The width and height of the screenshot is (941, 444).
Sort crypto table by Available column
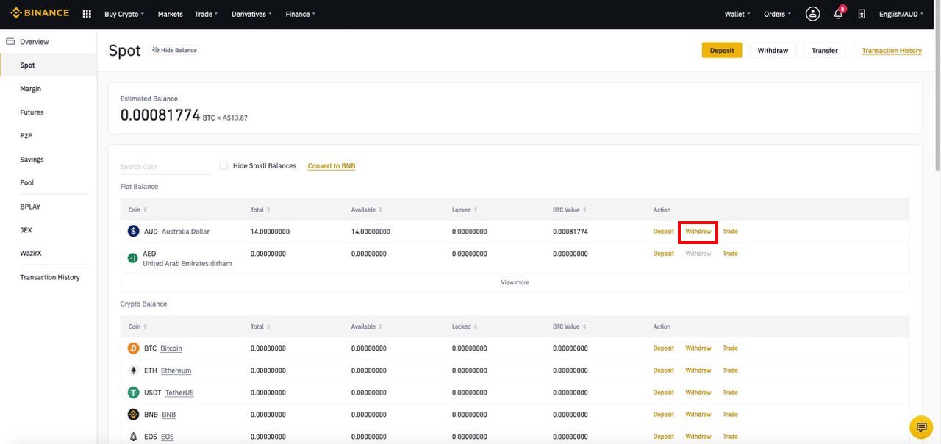click(x=367, y=326)
